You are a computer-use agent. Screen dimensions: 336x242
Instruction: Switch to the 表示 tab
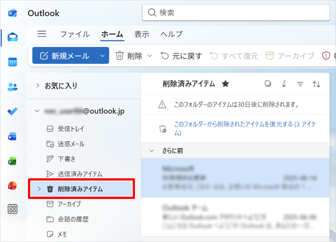[x=142, y=34]
